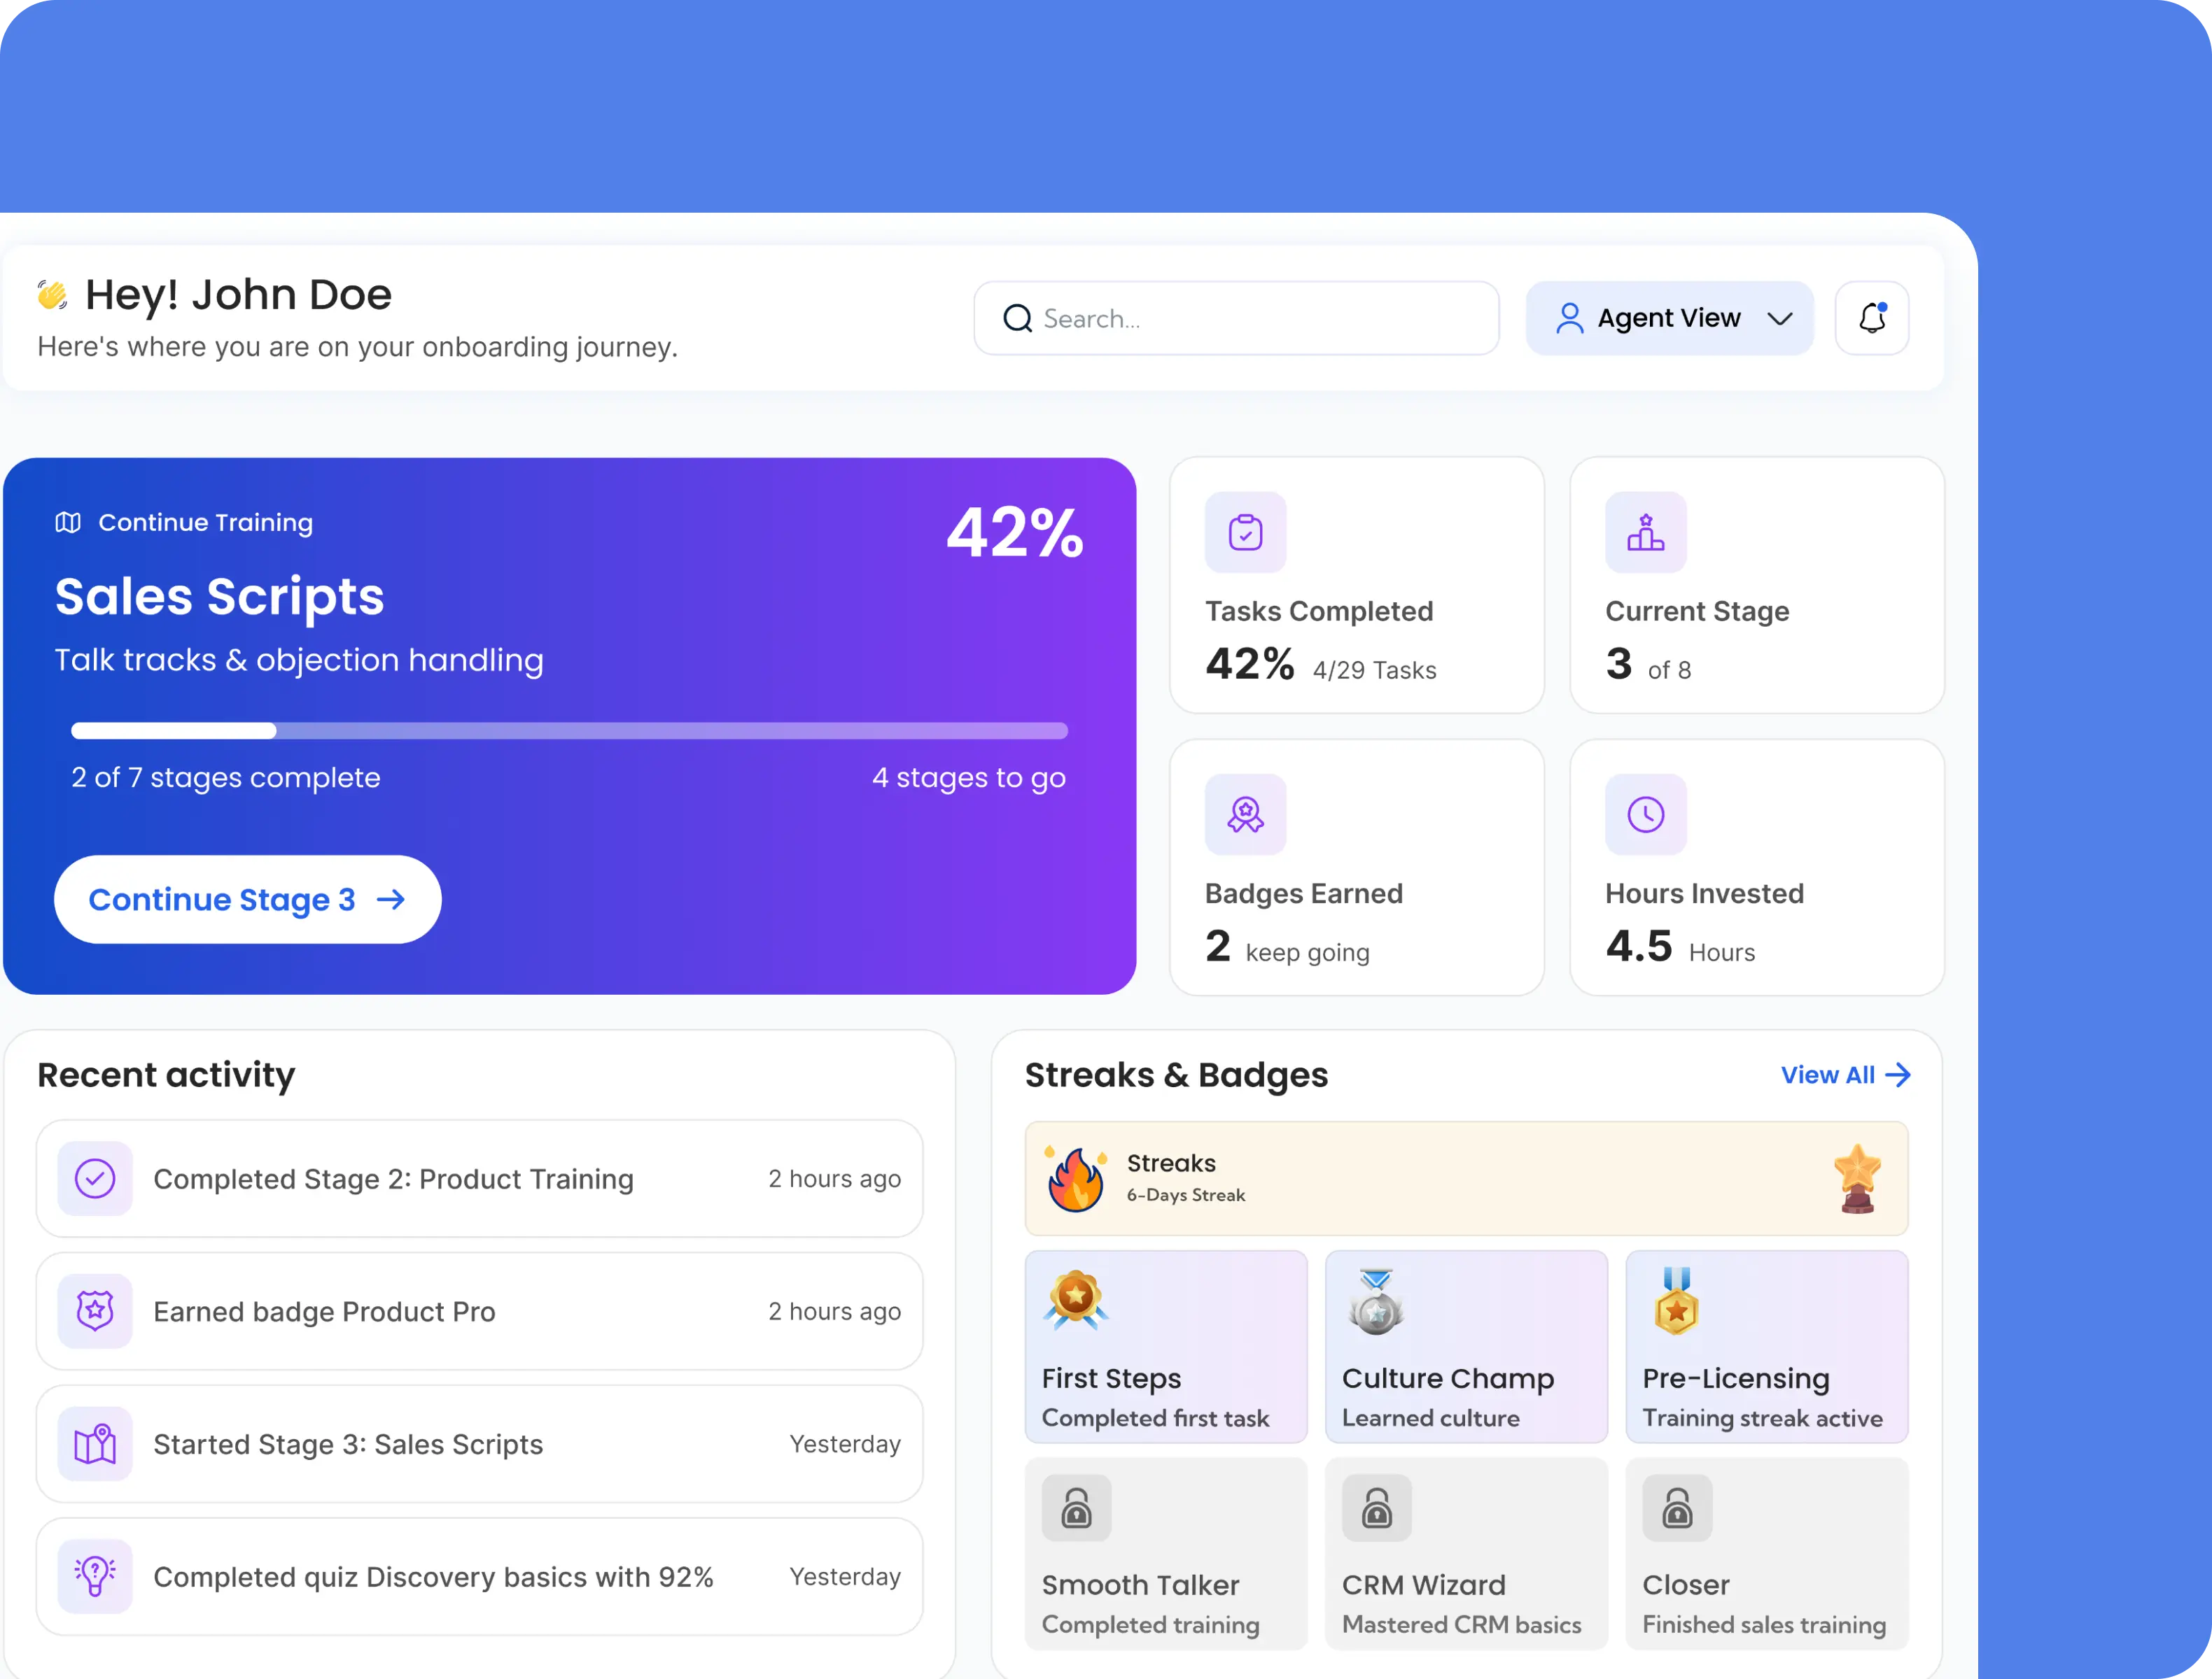The image size is (2212, 1679).
Task: Click the star trophy in Streaks banner
Action: pos(1857,1178)
